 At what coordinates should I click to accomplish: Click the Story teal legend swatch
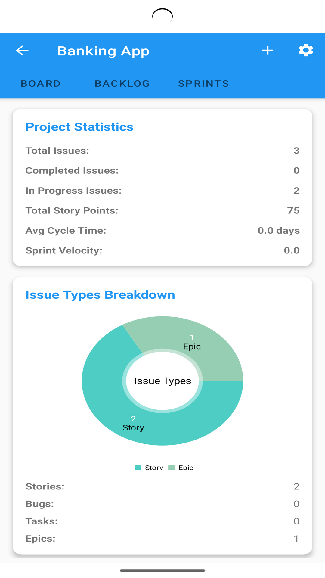[x=138, y=468]
